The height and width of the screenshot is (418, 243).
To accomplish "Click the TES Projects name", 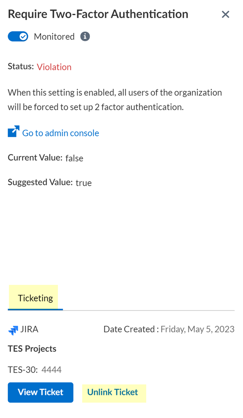I will click(x=32, y=349).
